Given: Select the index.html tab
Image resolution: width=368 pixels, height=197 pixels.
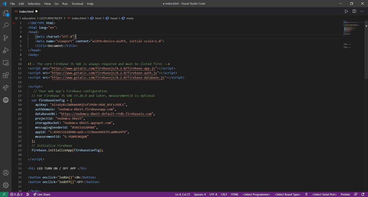Looking at the screenshot, I should click(26, 11).
